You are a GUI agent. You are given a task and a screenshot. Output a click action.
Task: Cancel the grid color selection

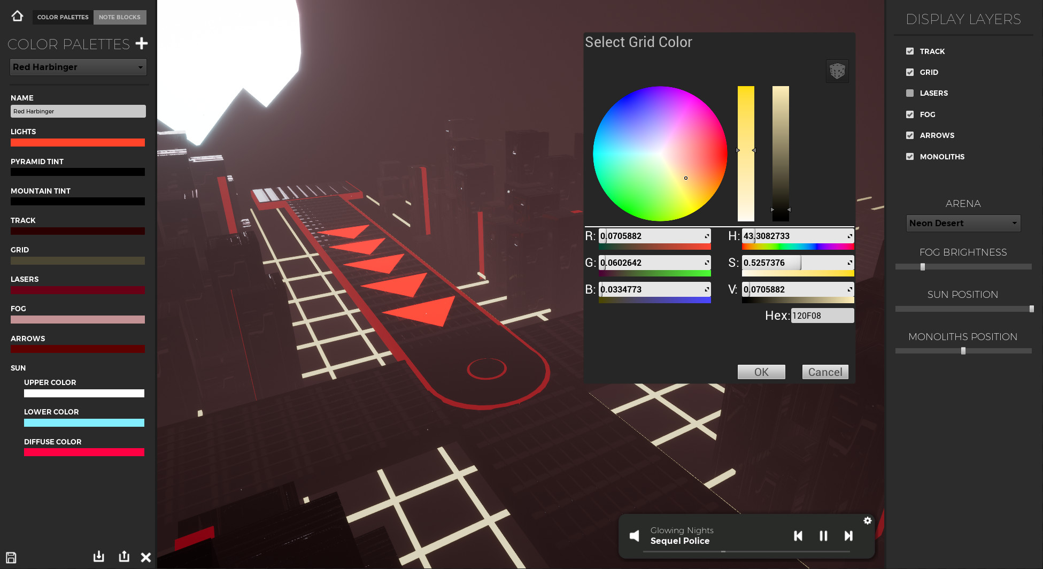[825, 372]
